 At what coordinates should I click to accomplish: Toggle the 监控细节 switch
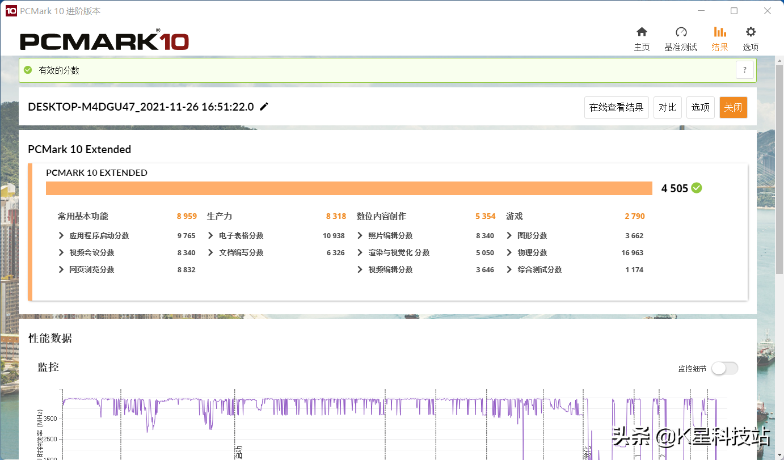pos(725,368)
